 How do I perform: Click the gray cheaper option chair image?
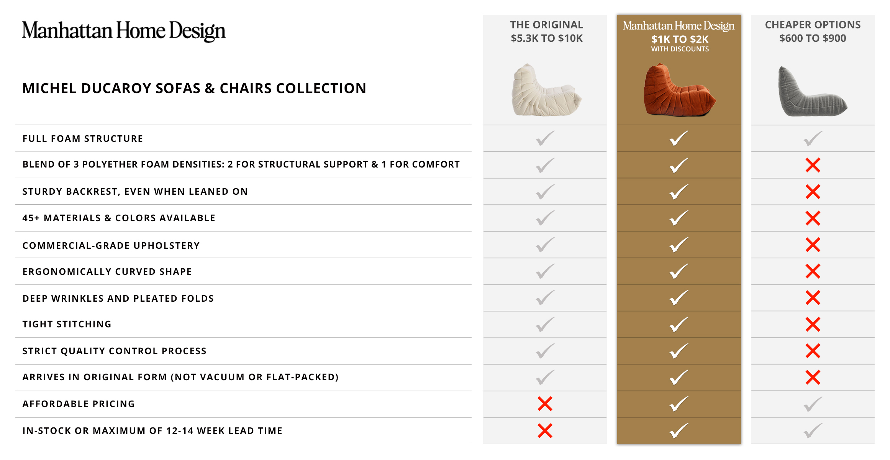pyautogui.click(x=812, y=92)
